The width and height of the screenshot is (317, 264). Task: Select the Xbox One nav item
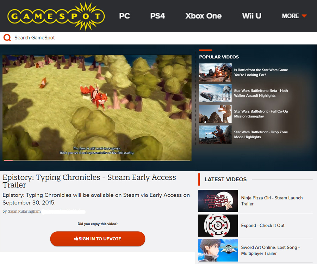[203, 16]
